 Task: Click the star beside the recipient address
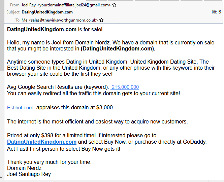[101, 20]
